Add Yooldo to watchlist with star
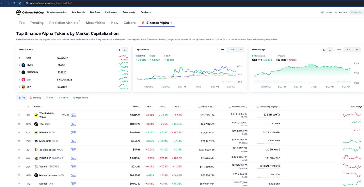 click(x=19, y=166)
